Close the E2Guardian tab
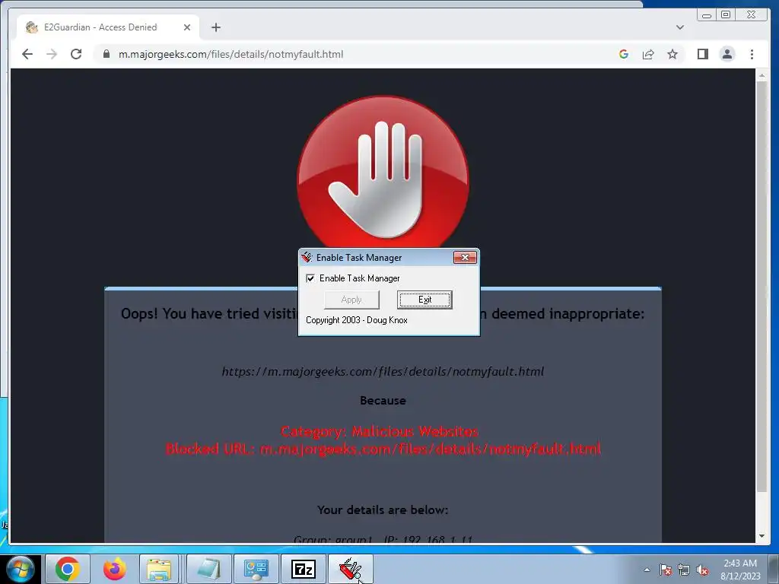The width and height of the screenshot is (779, 584). (187, 27)
